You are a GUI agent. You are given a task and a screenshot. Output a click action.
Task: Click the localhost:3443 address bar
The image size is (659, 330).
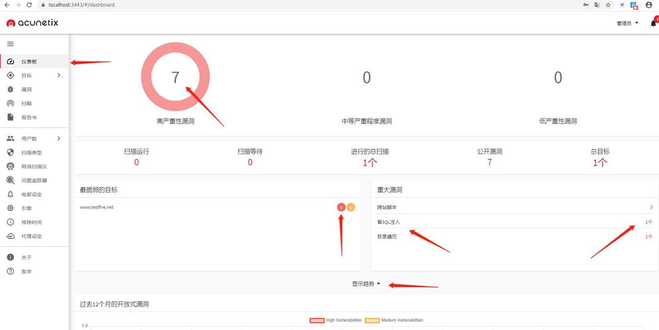[x=309, y=5]
